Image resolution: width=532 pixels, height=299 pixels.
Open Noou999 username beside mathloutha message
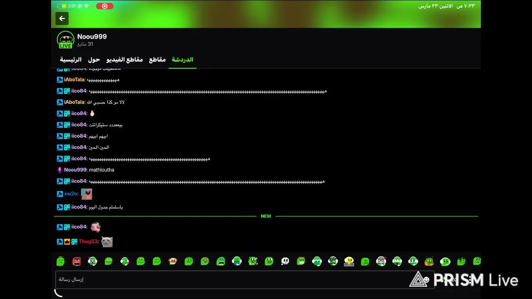click(x=75, y=170)
